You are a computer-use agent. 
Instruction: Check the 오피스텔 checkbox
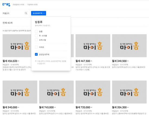coord(36,40)
